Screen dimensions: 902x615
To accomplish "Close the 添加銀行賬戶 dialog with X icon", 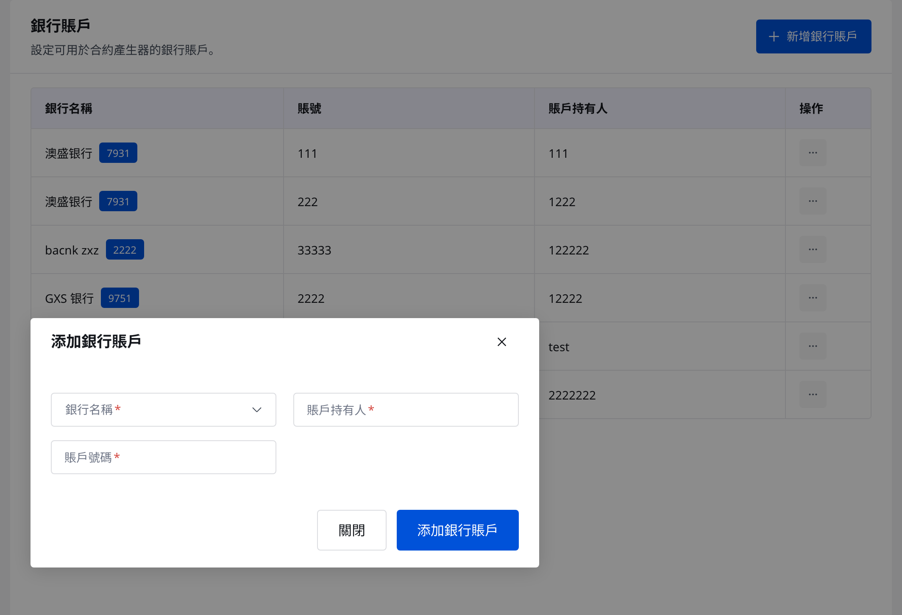I will (x=501, y=342).
